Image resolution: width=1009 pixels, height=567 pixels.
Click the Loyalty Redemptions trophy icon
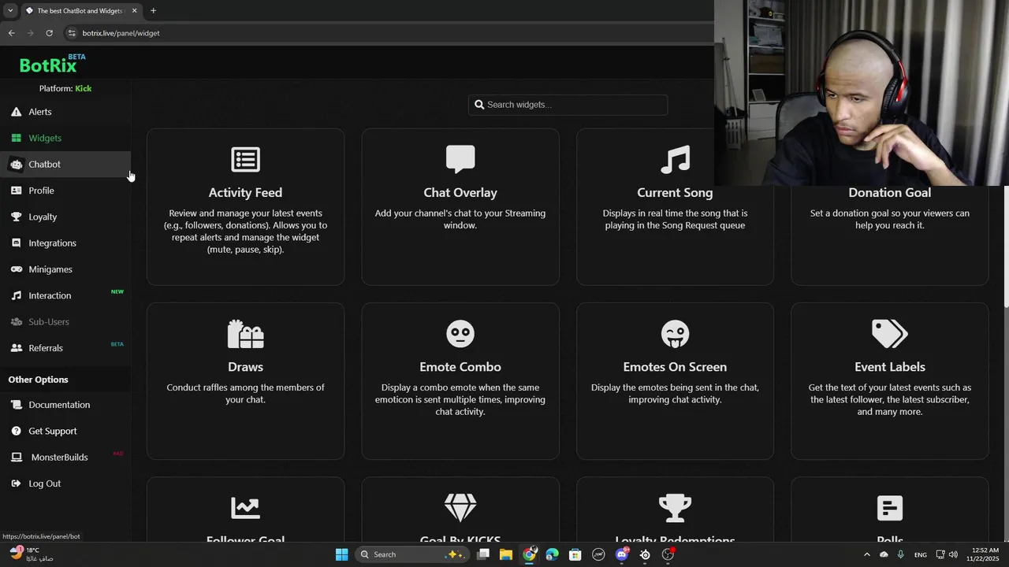[x=675, y=508]
